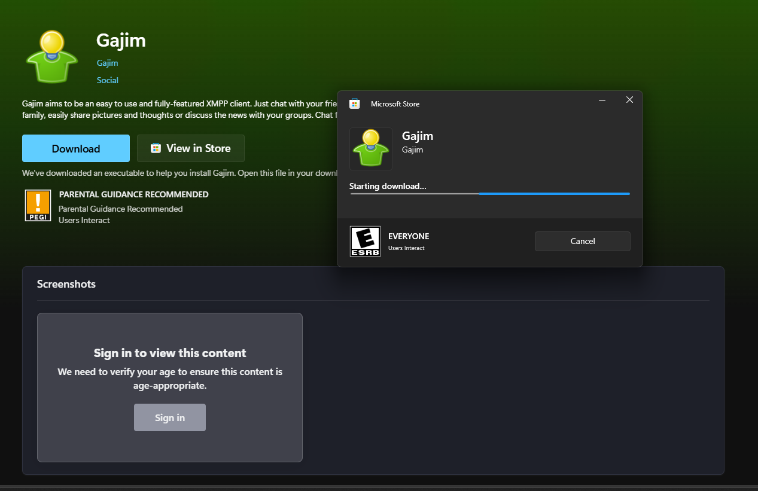Click the PEGI rating badge icon
Screen dimensions: 758x491
38,205
